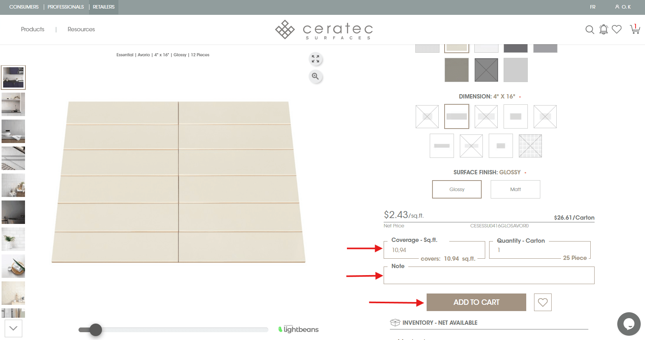Activate the zoom magnifier on product image
This screenshot has height=340, width=645.
pos(315,76)
